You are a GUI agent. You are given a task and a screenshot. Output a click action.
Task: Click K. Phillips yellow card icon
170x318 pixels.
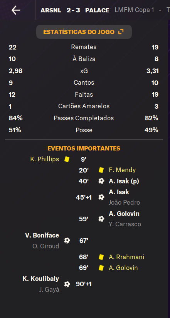(67, 159)
